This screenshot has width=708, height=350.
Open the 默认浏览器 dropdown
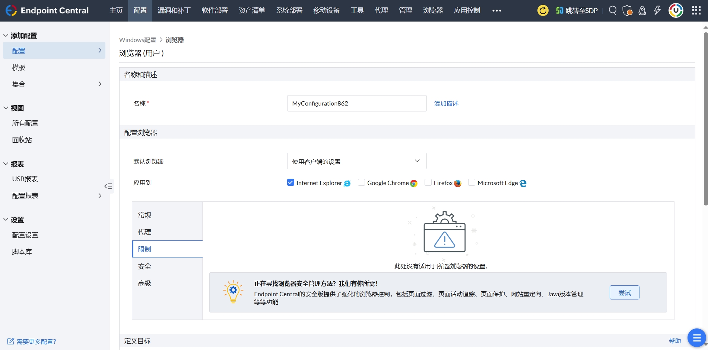(x=356, y=161)
